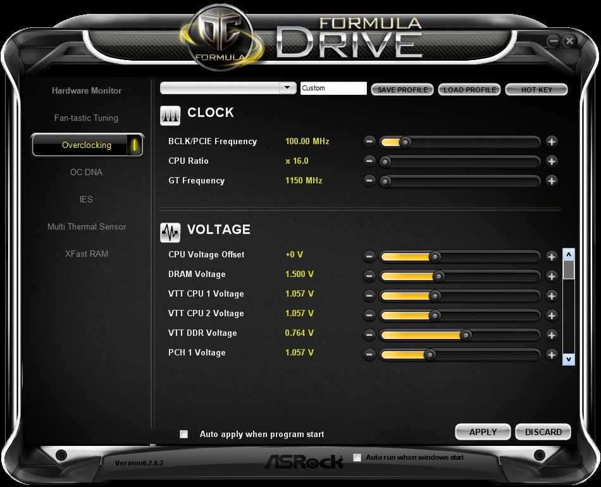Lower VTT CPU 1 Voltage with minus button

369,295
